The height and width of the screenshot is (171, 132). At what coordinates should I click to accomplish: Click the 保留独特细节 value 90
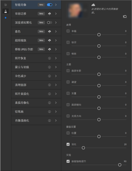pos(125,161)
